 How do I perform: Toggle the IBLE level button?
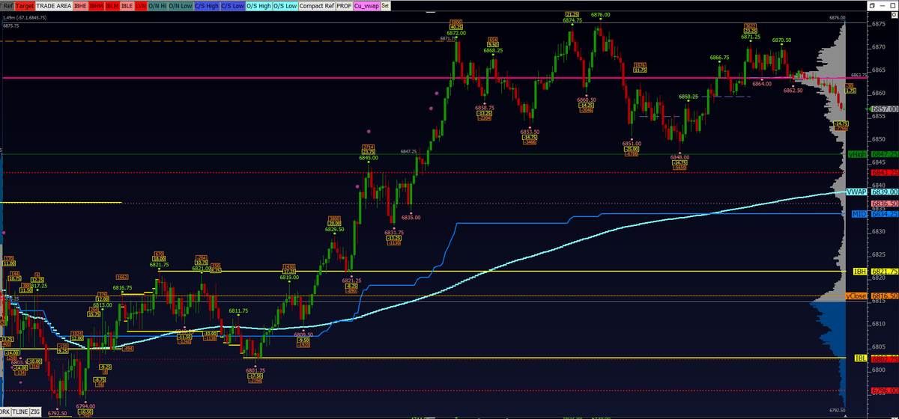click(127, 5)
